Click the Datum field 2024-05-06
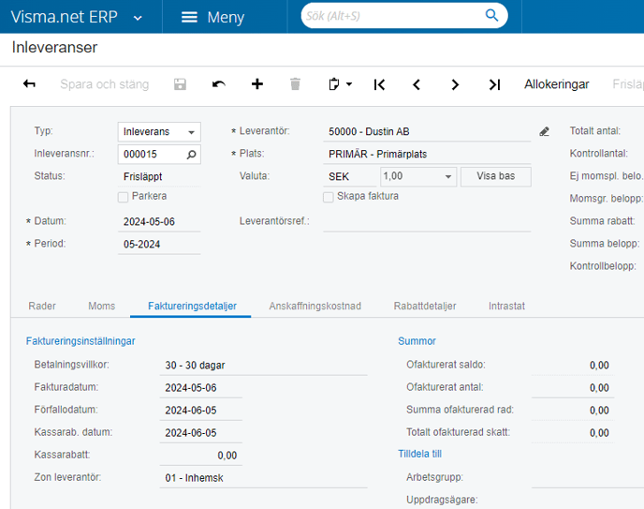The image size is (644, 509). [x=159, y=222]
